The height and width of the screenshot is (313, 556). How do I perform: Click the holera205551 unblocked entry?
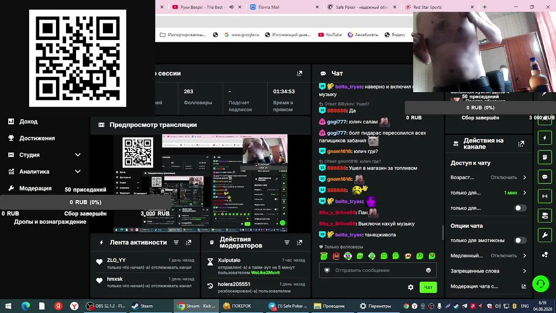tap(256, 287)
